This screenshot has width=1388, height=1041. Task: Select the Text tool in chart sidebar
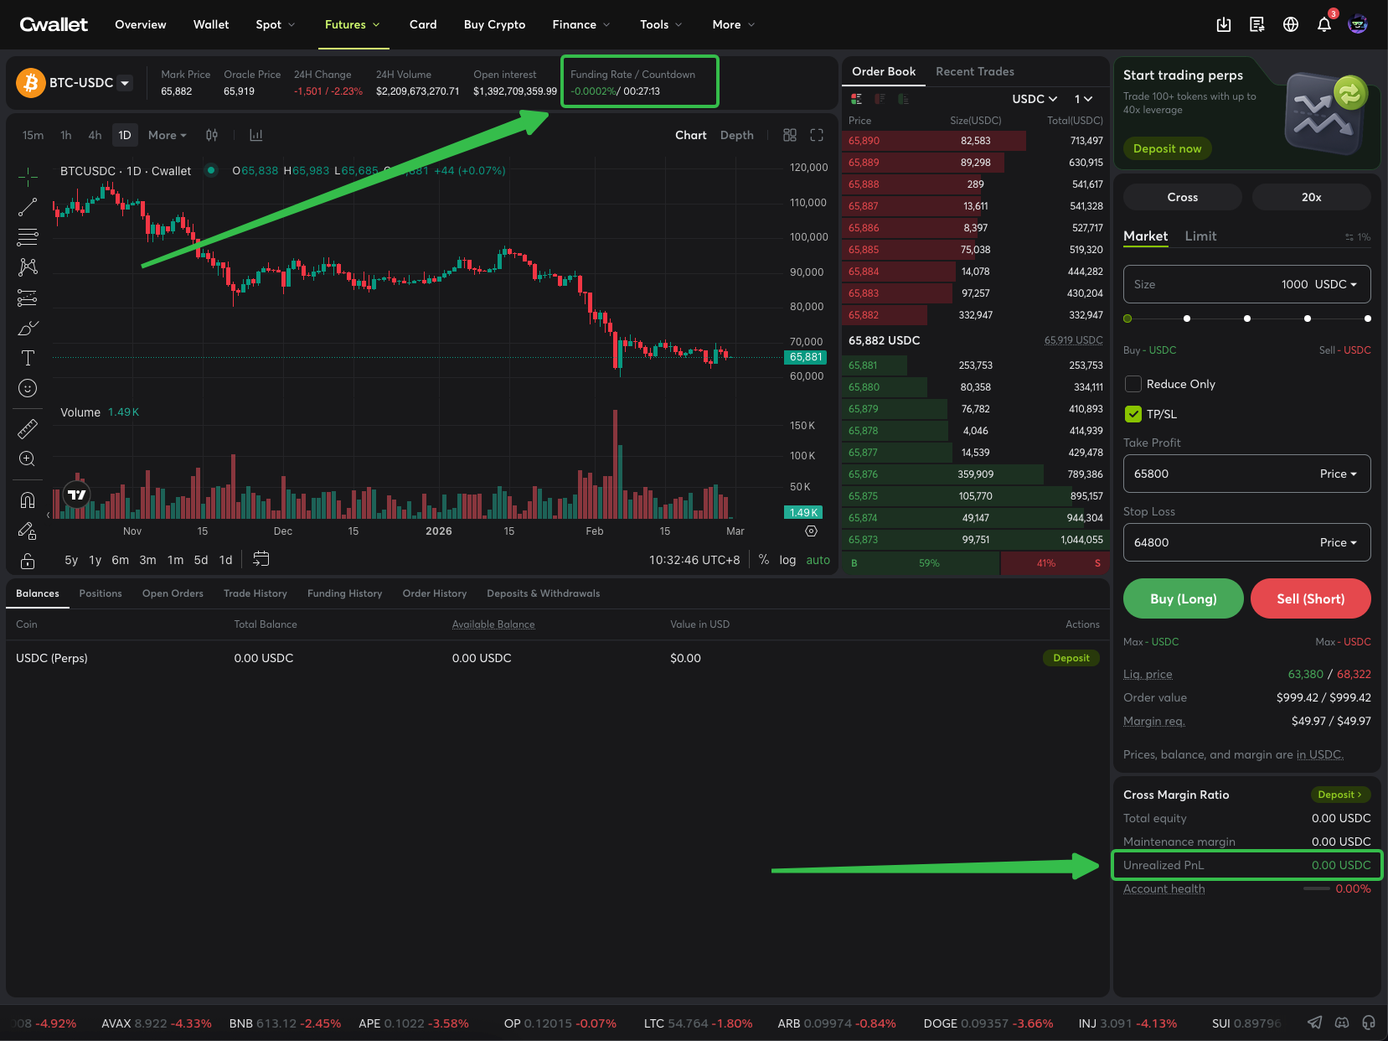pos(28,359)
